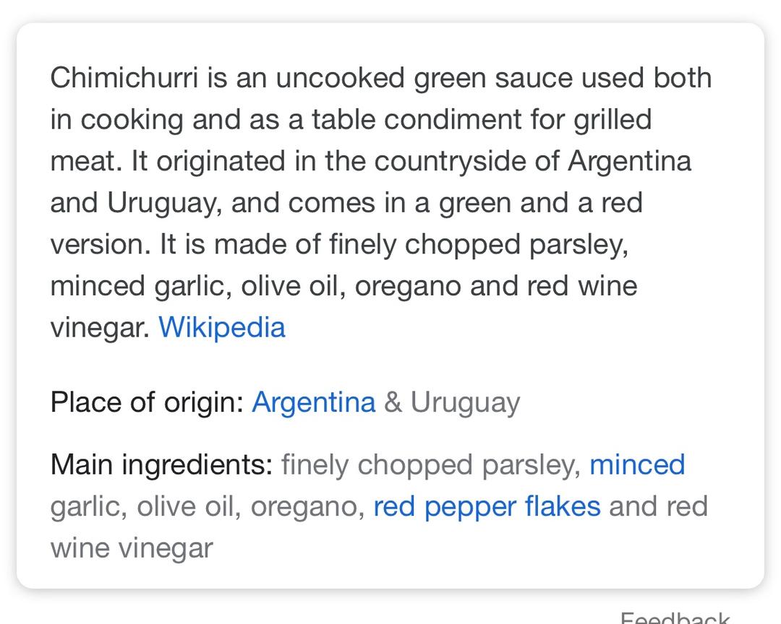Open the 'red pepper flakes' link

pos(487,506)
